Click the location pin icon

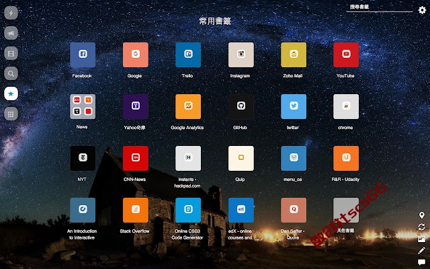coord(421,215)
